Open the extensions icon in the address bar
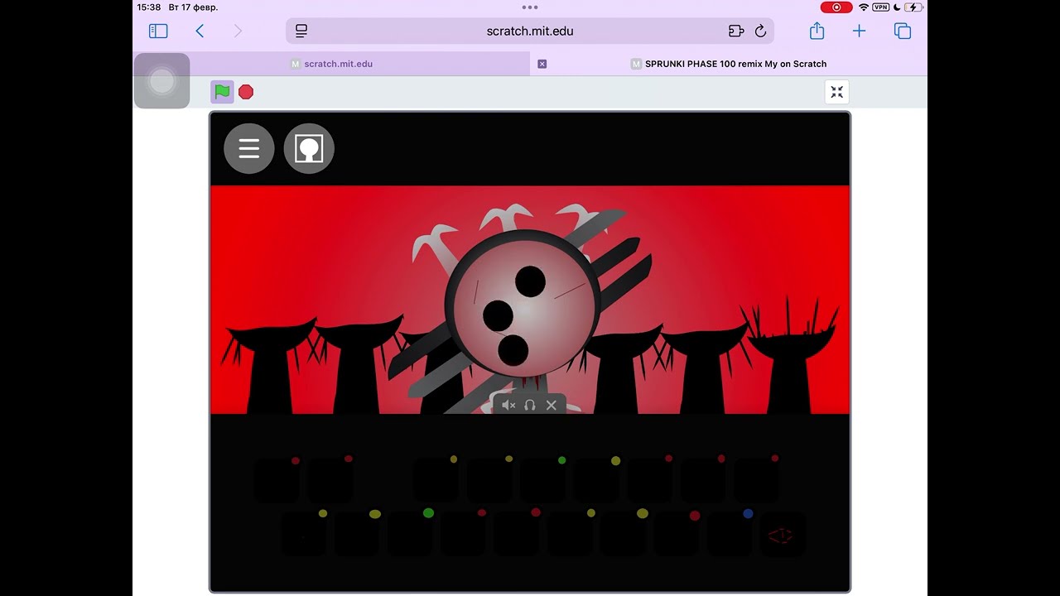This screenshot has height=596, width=1060. coord(736,31)
